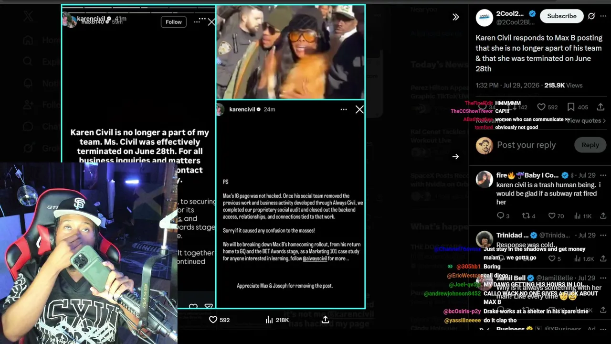Viewport: 611px width, 344px height.
Task: Like the main post with 592 likes
Action: (547, 107)
